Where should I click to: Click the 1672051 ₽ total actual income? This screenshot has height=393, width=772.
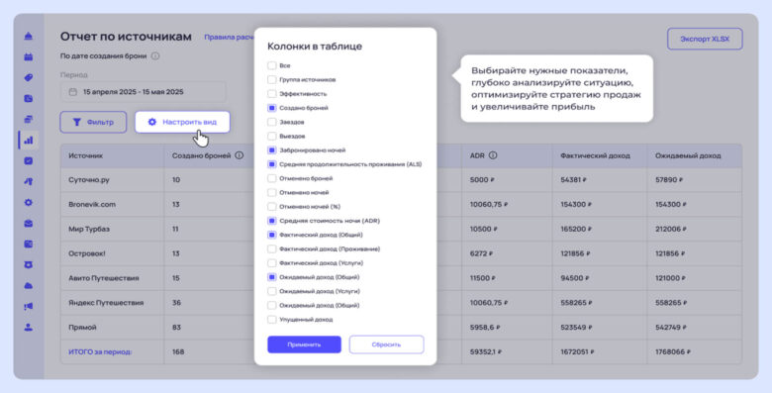point(577,352)
